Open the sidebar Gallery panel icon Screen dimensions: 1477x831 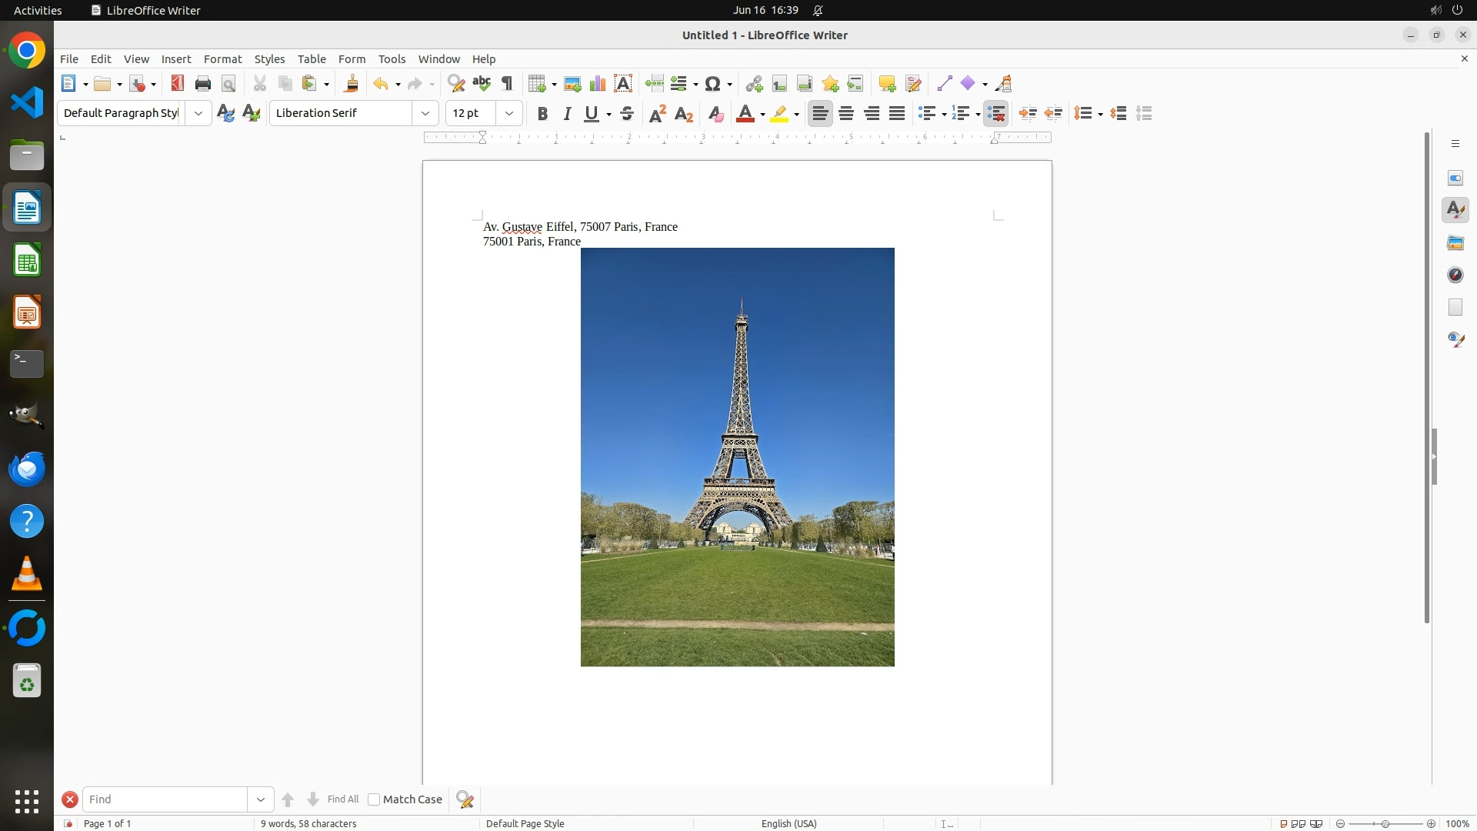[1455, 243]
